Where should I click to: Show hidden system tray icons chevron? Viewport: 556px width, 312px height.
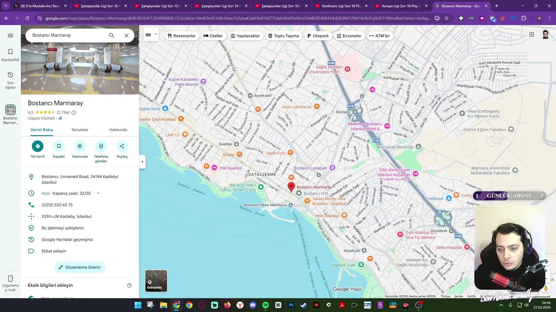(501, 305)
